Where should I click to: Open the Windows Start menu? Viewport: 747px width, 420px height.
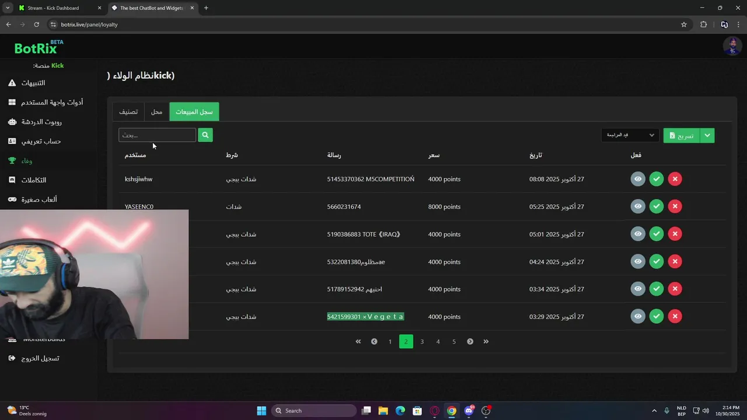[x=261, y=411]
